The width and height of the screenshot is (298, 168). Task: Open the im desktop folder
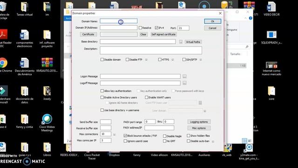tap(47, 9)
